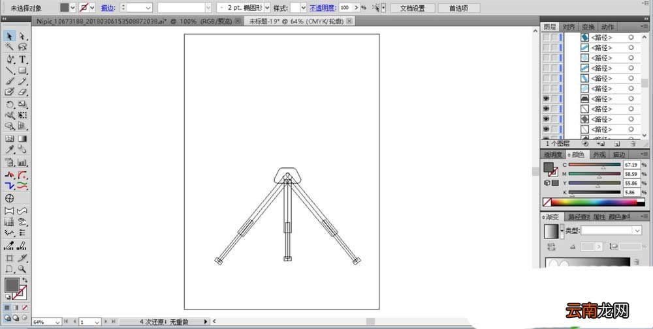
Task: Open the gradient 类型 dropdown
Action: click(637, 231)
